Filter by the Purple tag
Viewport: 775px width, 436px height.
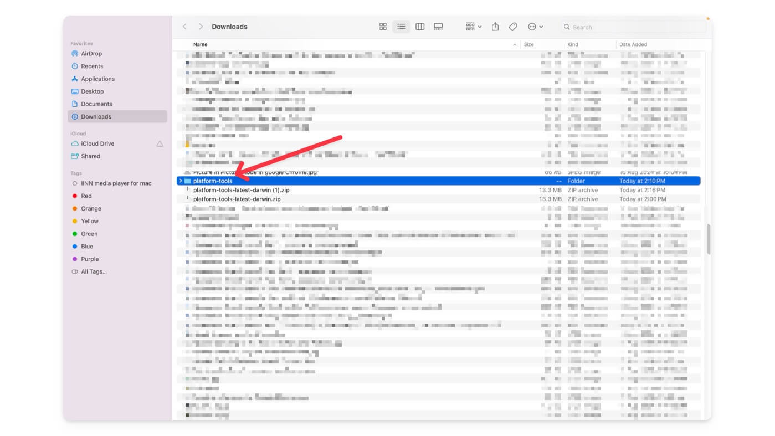pyautogui.click(x=117, y=259)
